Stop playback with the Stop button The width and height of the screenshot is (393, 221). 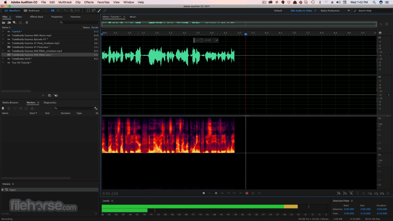[204, 193]
